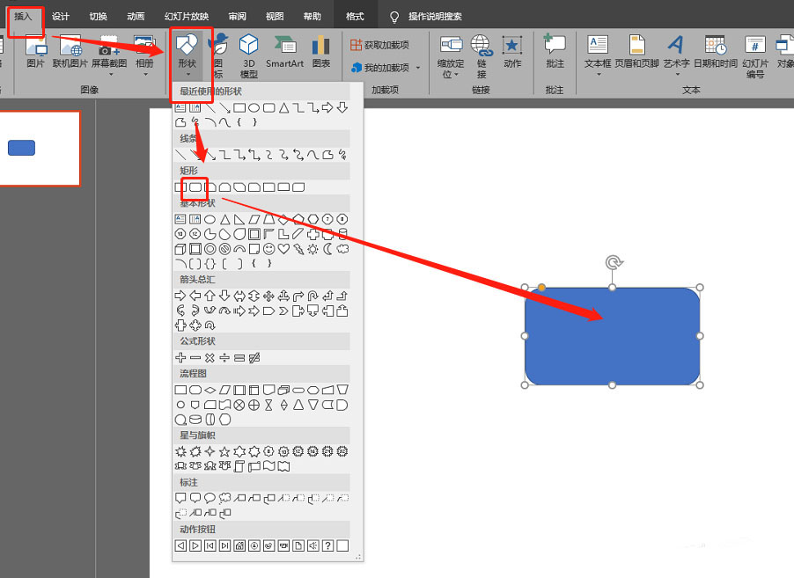Insert 幻灯片编号 slide number
This screenshot has height=578, width=794.
[755, 55]
